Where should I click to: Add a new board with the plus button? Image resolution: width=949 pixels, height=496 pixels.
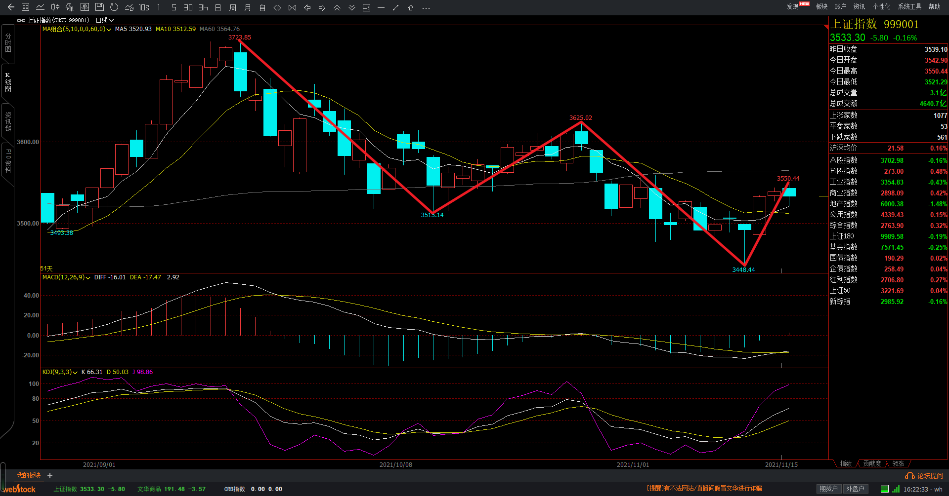point(50,476)
